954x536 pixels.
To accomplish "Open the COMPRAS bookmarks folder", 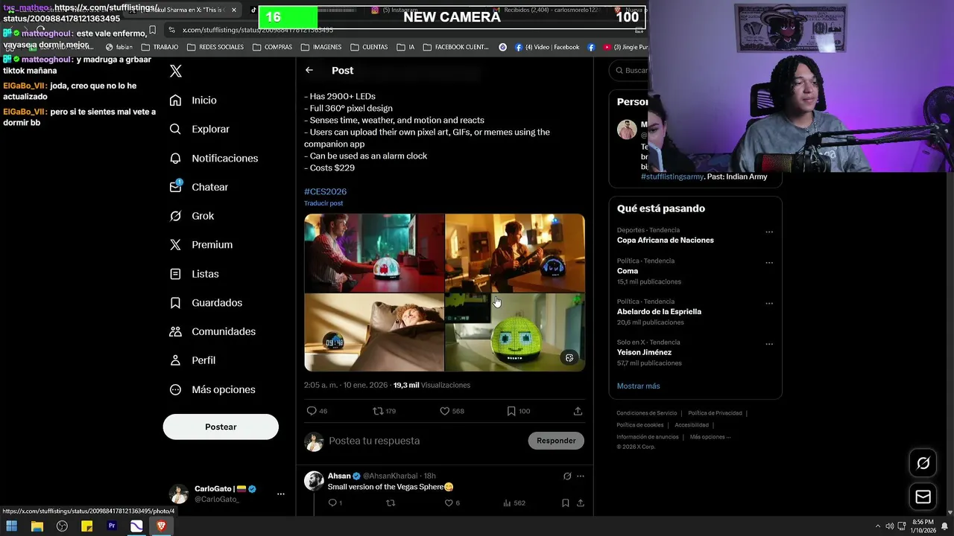I will click(x=273, y=47).
